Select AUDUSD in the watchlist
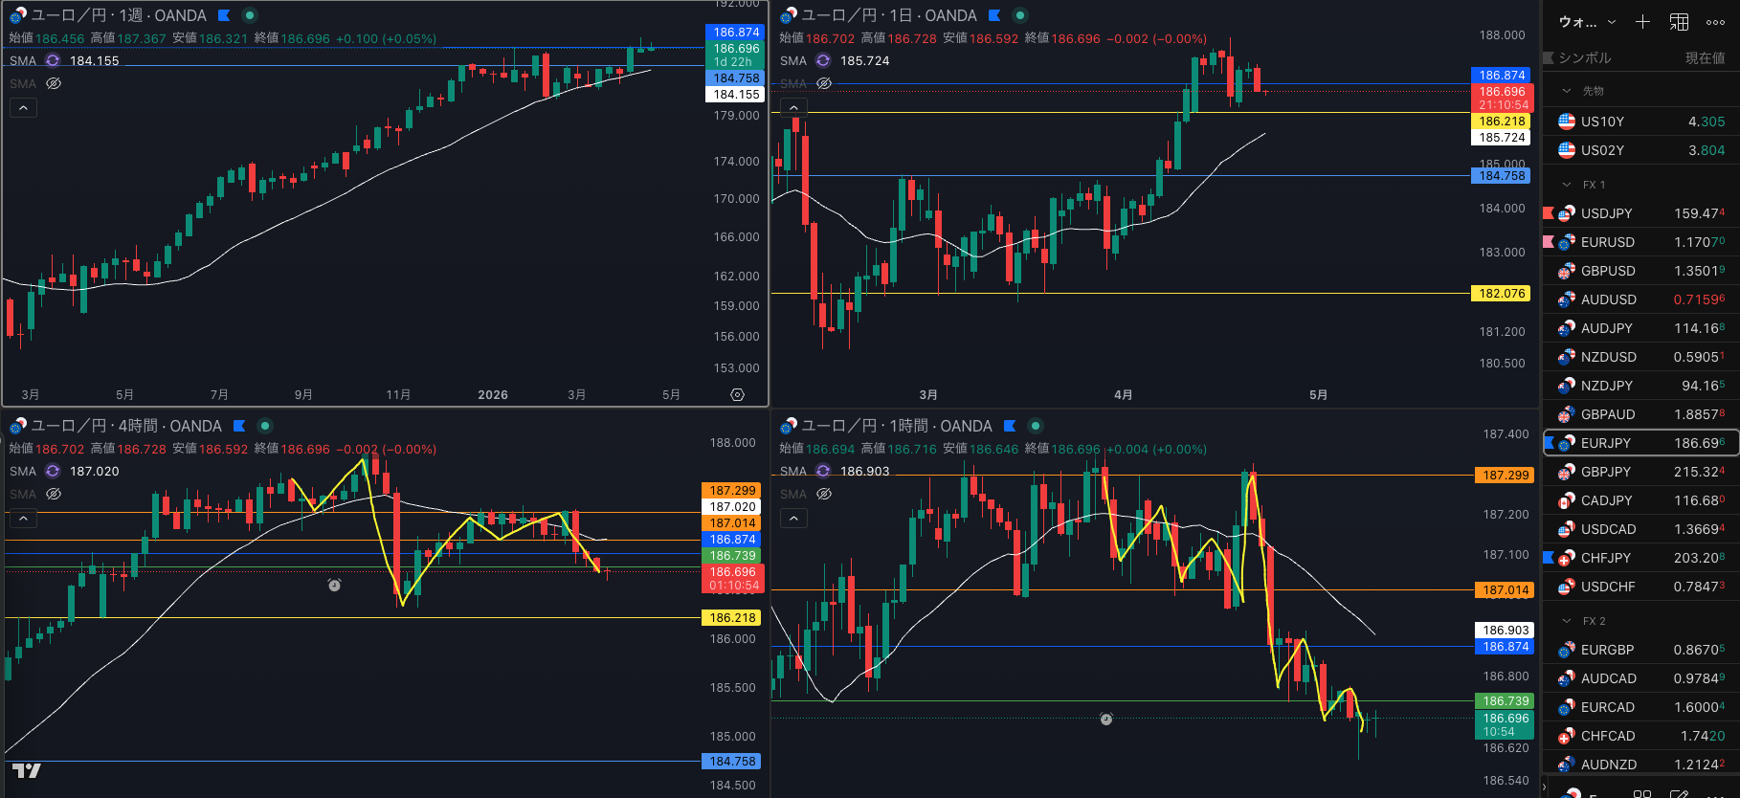 pyautogui.click(x=1640, y=299)
